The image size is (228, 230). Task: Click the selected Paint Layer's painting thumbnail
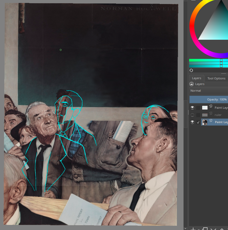(205, 122)
